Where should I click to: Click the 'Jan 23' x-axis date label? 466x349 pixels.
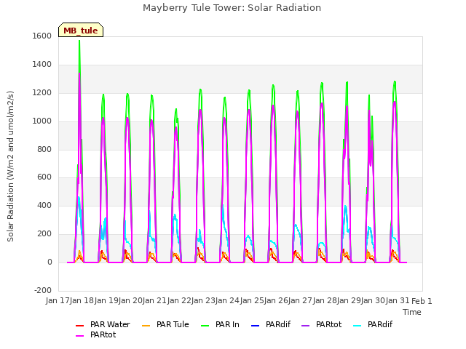point(203,300)
